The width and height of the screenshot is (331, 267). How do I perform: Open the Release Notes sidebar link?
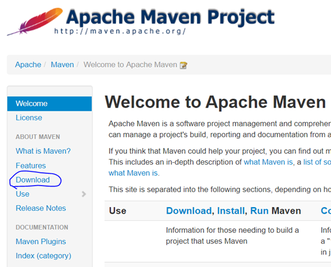coord(41,208)
